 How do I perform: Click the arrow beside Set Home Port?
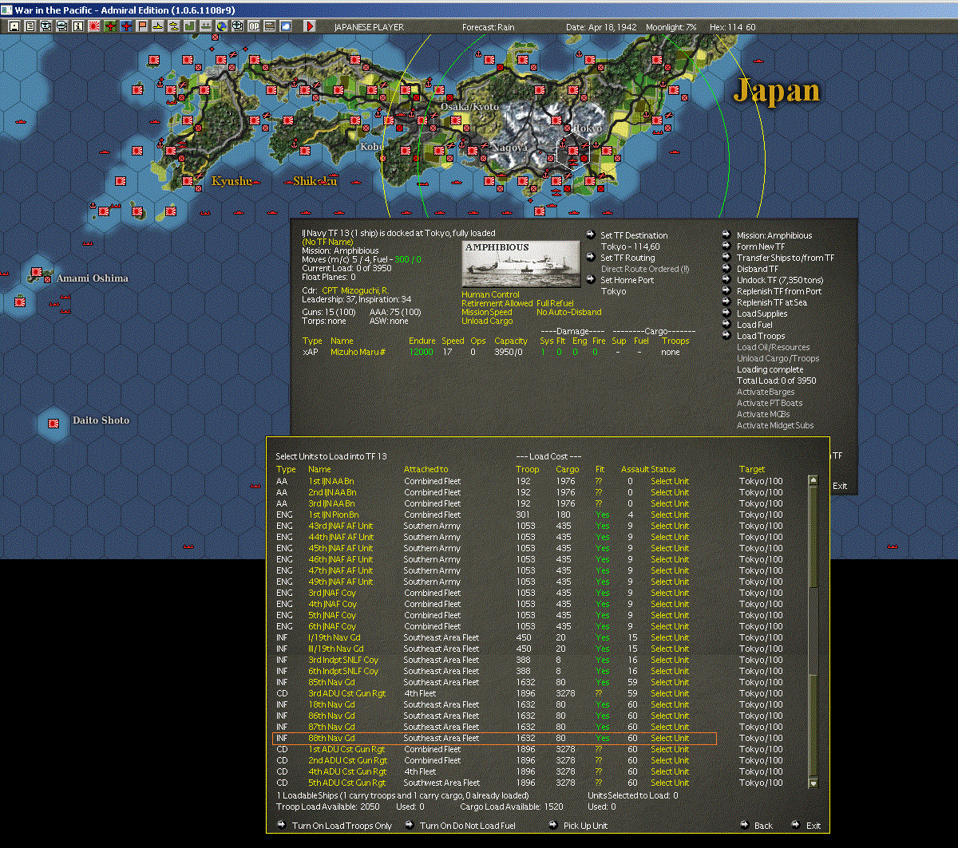point(591,279)
